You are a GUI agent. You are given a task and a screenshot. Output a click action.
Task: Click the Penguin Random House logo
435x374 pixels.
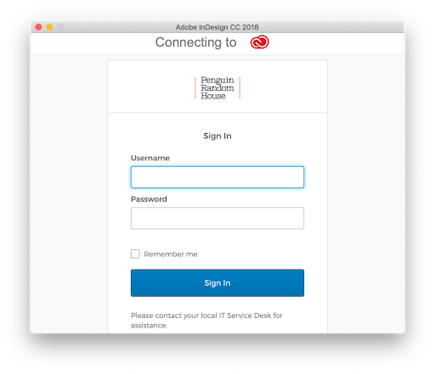pos(217,87)
